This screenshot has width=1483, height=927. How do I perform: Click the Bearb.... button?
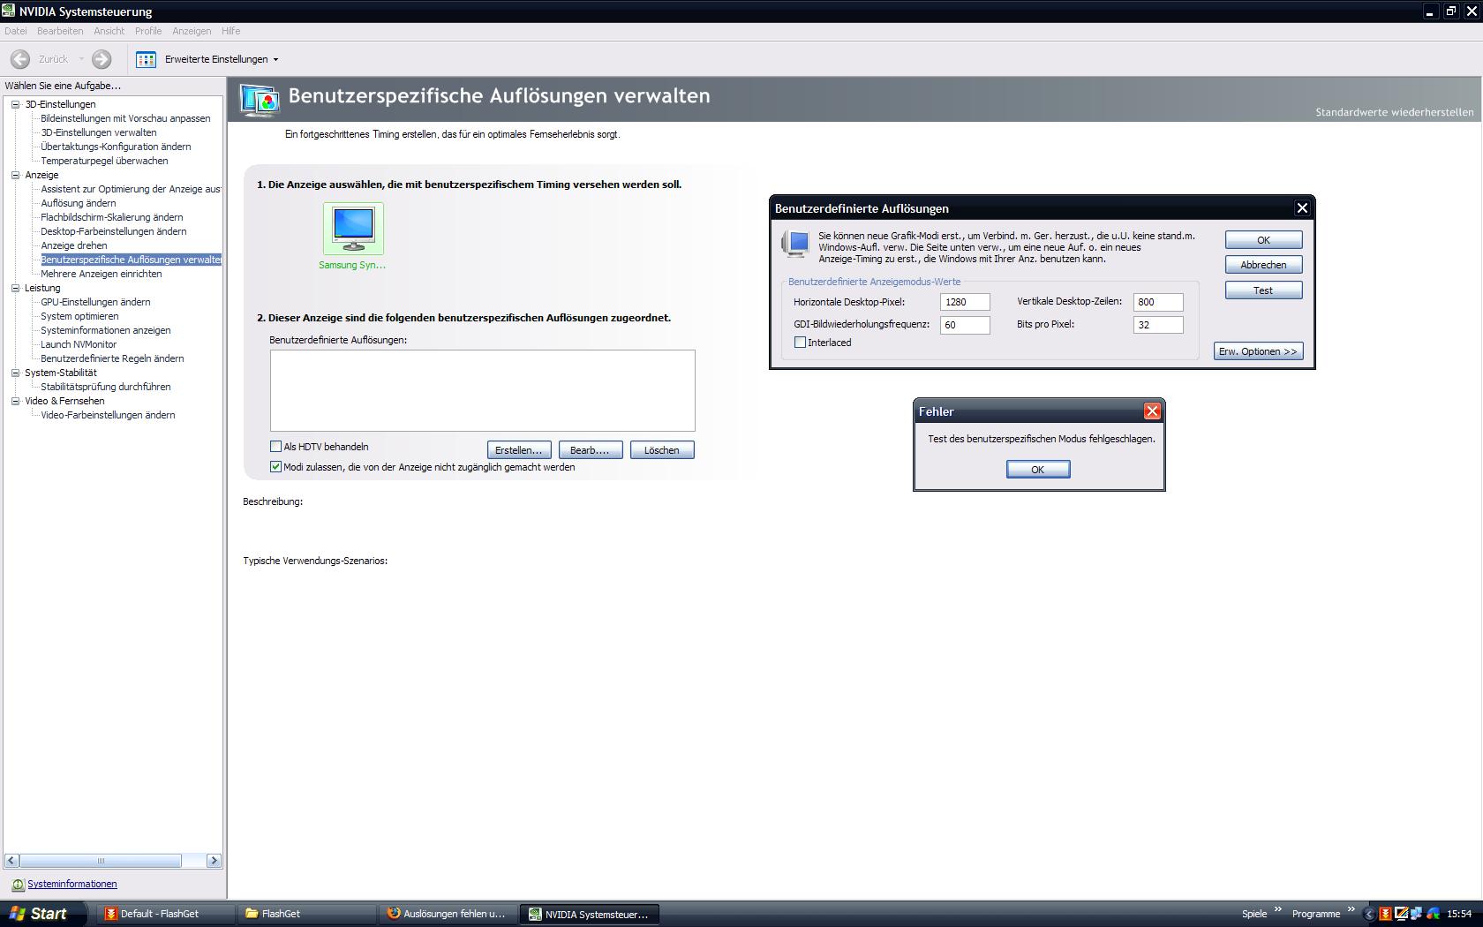click(591, 450)
